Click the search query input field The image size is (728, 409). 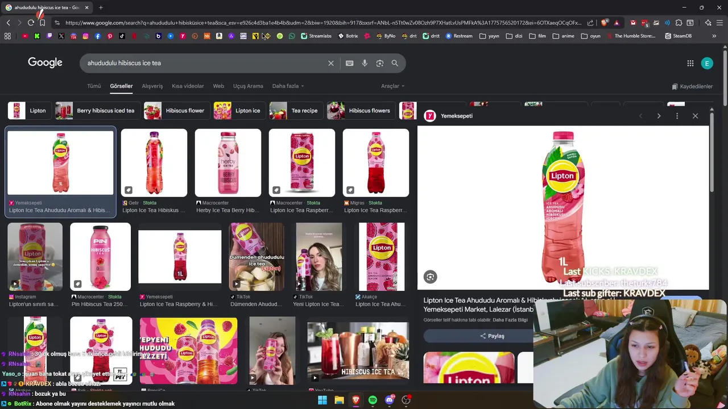[x=205, y=63]
